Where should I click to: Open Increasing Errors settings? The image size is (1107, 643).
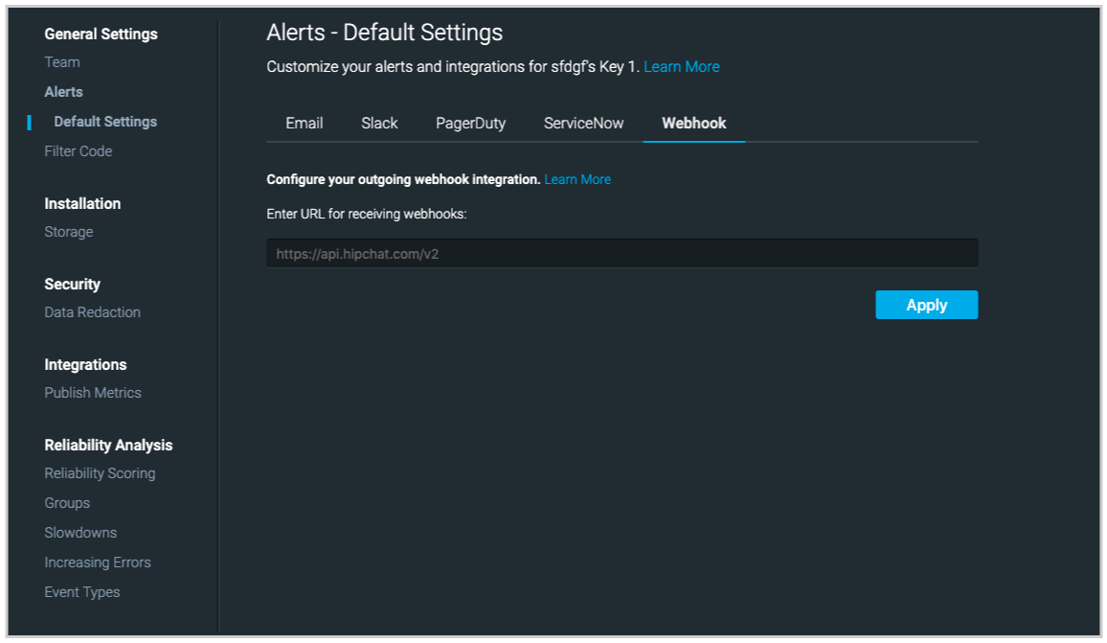(98, 563)
